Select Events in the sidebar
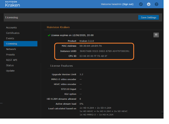Image resolution: width=169 pixels, height=124 pixels. [10, 39]
